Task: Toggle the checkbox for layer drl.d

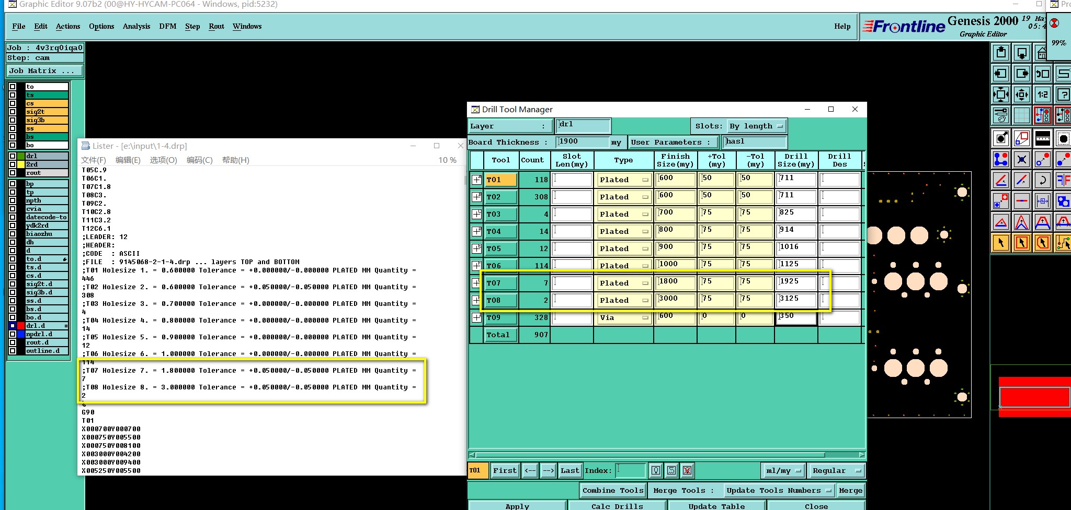Action: coord(13,326)
